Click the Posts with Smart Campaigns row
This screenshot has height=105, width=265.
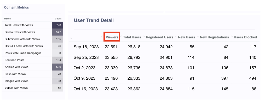(x=32, y=53)
